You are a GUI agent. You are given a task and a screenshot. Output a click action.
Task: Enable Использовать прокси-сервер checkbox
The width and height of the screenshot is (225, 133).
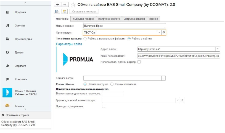pos(139,62)
